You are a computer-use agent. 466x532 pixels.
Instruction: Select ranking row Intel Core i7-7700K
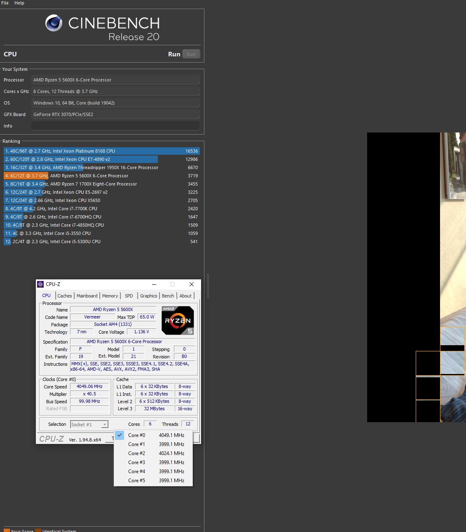102,209
